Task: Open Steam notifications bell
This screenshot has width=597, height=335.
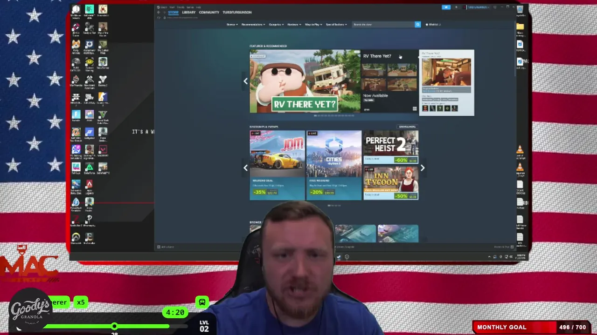Action: click(456, 7)
